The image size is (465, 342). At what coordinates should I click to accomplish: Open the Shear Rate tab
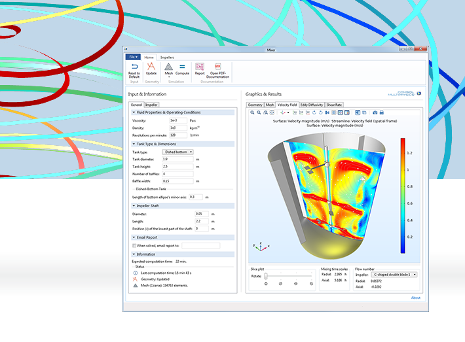coord(334,105)
